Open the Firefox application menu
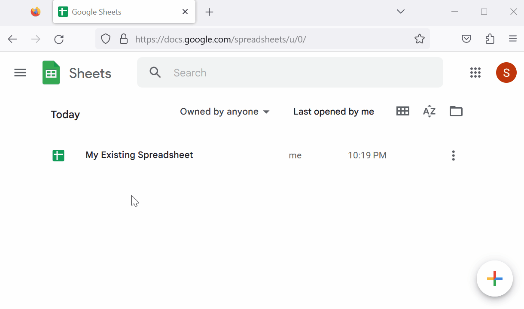This screenshot has height=309, width=524. [513, 39]
